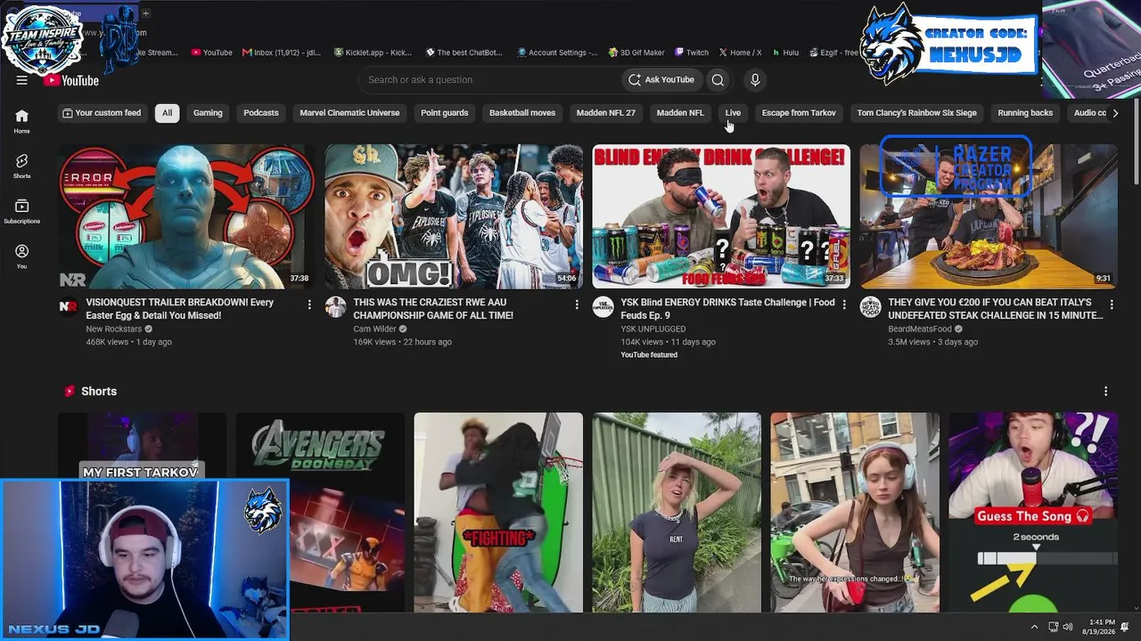
Task: Open New Rockstars channel avatar
Action: (x=68, y=307)
